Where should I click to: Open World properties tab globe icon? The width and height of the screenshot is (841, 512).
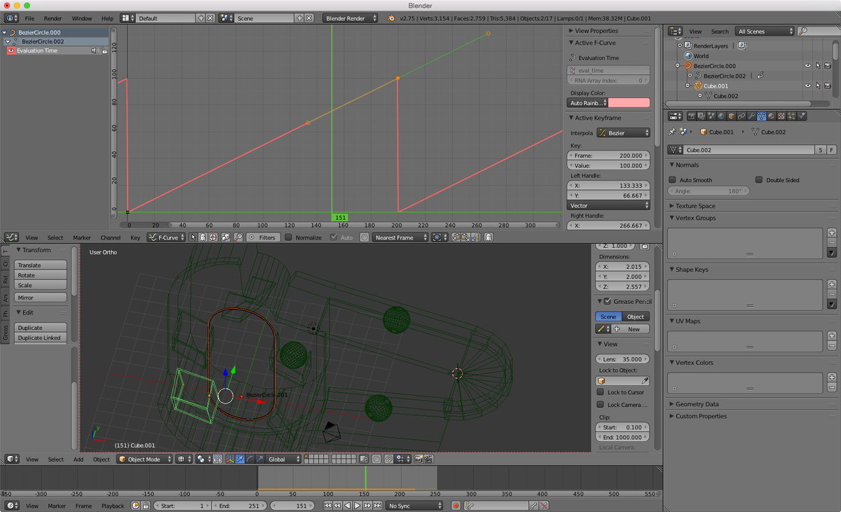[722, 116]
